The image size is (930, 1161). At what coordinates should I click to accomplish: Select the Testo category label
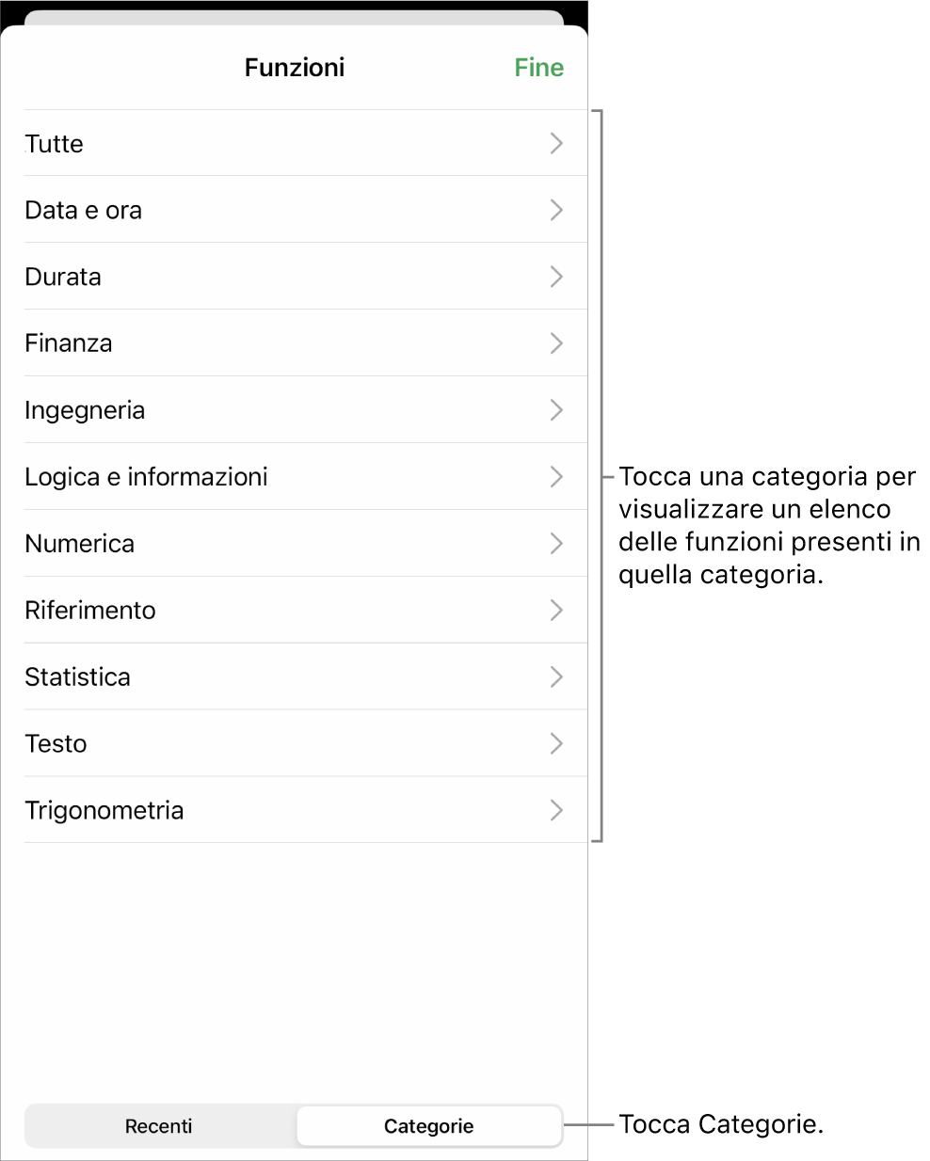[x=56, y=744]
